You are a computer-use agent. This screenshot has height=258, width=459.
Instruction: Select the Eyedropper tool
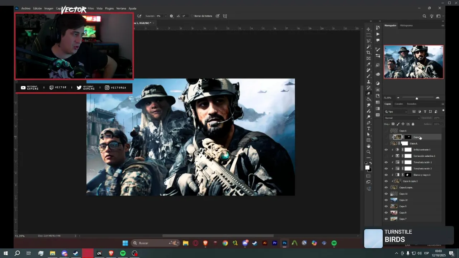(x=368, y=64)
